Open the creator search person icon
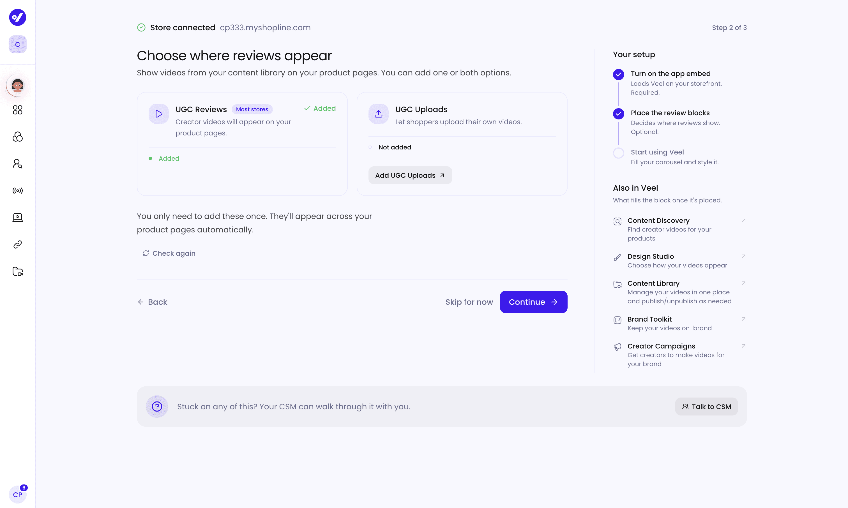 [17, 164]
